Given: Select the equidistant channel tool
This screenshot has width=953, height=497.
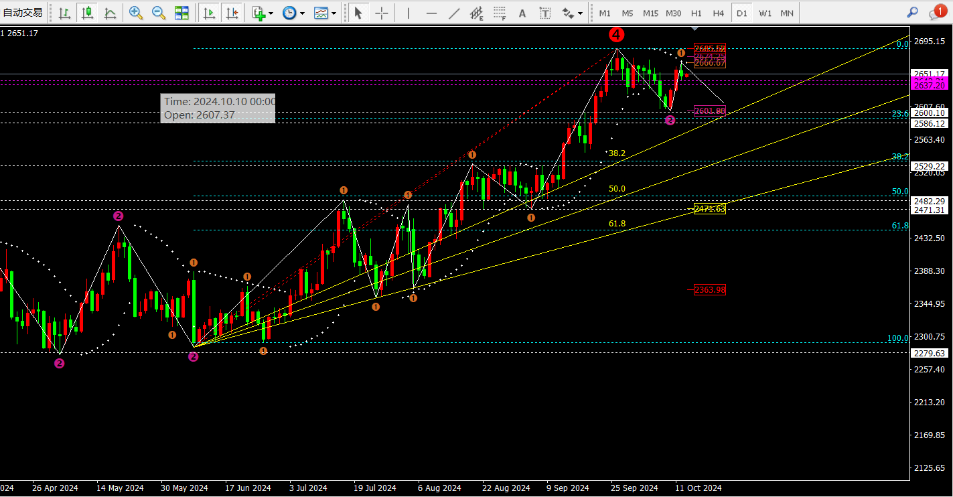Looking at the screenshot, I should pos(477,13).
